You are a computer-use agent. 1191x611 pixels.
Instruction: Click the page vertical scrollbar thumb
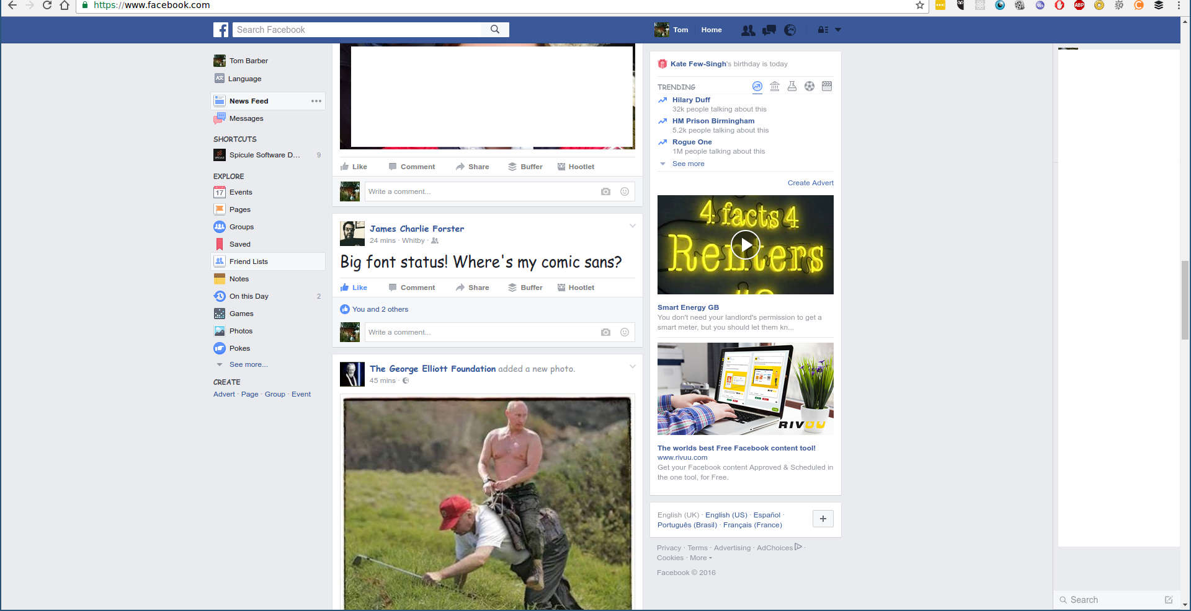coord(1185,301)
